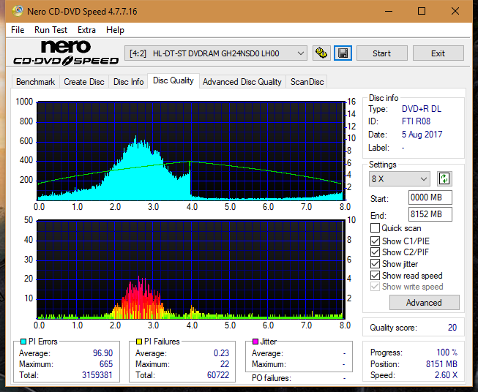
Task: Click the Speed value 2.60 X
Action: [446, 375]
